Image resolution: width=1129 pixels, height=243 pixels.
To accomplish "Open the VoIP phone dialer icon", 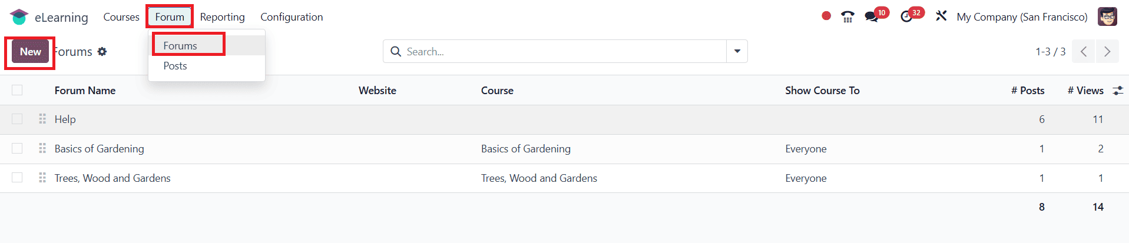I will [847, 17].
